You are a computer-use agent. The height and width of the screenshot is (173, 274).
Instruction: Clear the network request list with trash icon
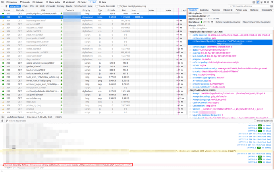point(6,6)
